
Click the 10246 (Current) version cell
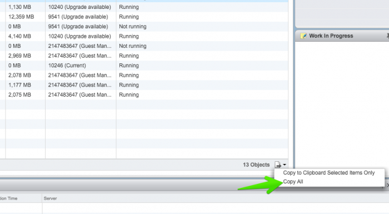[x=67, y=66]
